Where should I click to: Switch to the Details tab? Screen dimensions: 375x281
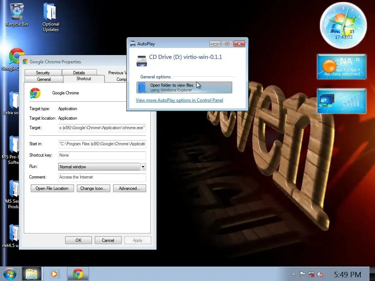click(79, 73)
